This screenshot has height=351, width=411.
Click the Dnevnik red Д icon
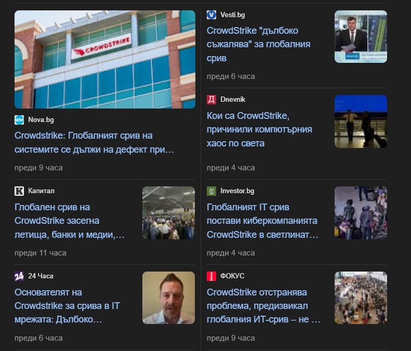(x=211, y=100)
